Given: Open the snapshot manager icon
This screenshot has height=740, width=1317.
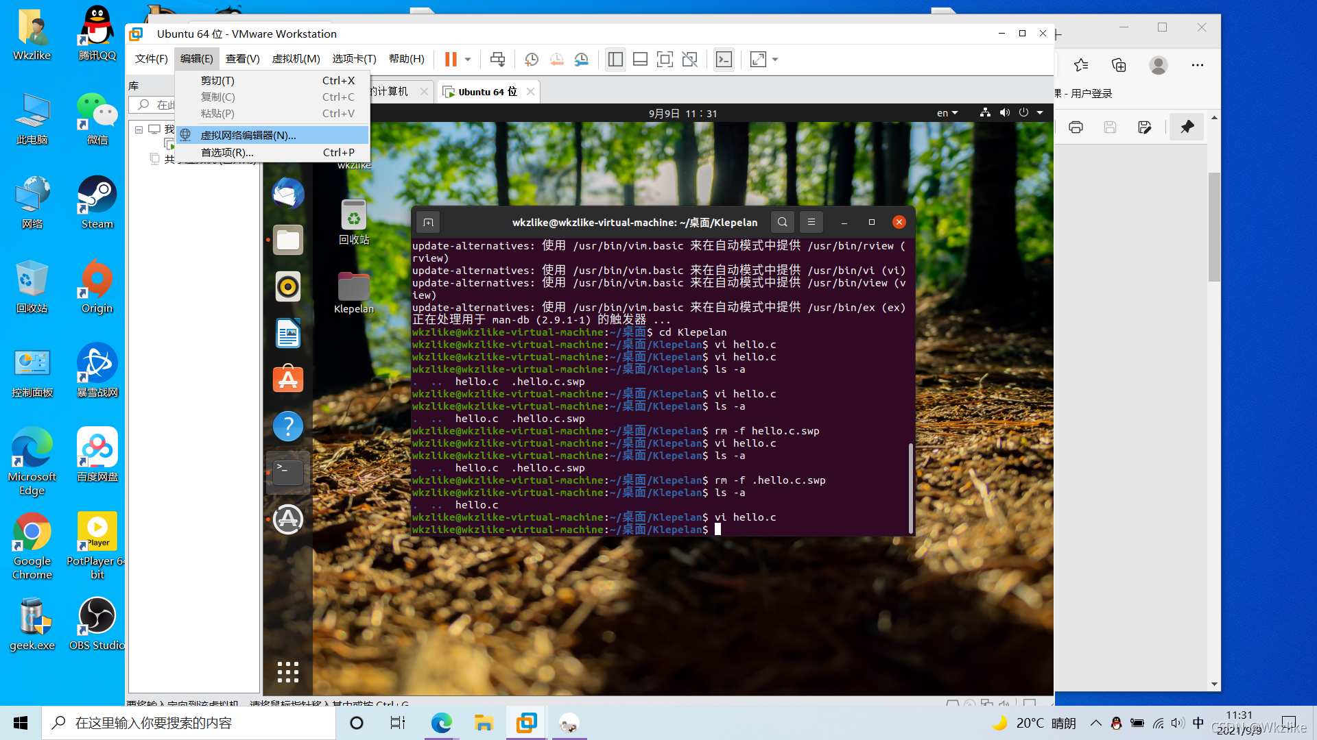Looking at the screenshot, I should (582, 60).
